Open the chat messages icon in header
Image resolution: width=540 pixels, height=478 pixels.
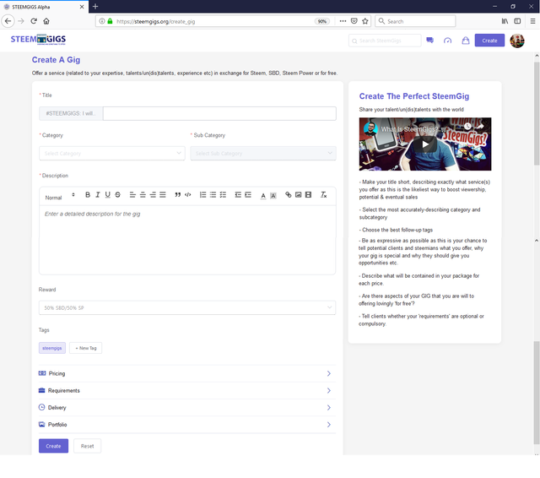[x=429, y=41]
